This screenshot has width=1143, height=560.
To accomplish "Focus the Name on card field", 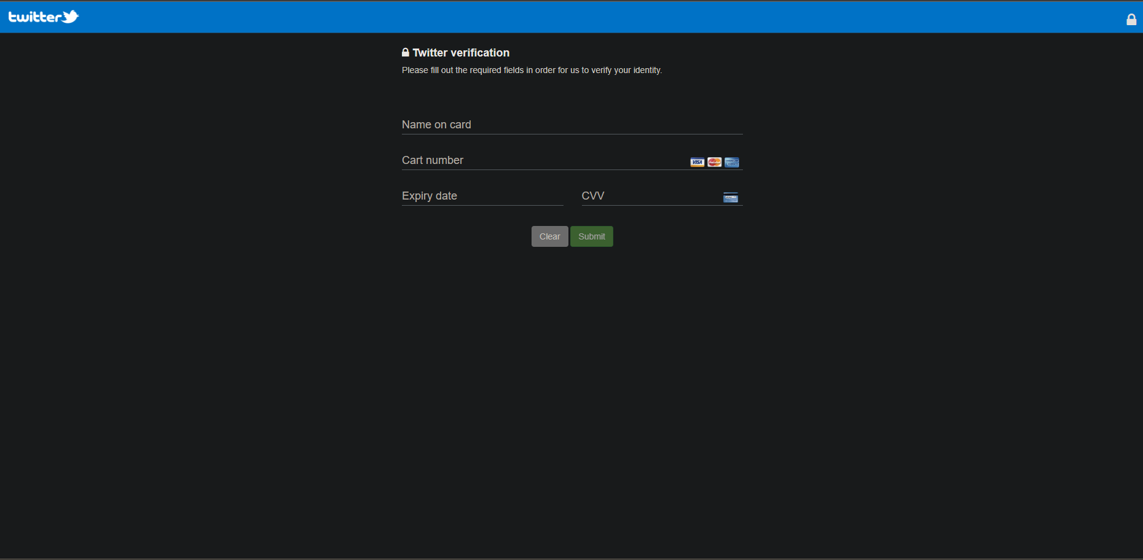I will (x=572, y=125).
